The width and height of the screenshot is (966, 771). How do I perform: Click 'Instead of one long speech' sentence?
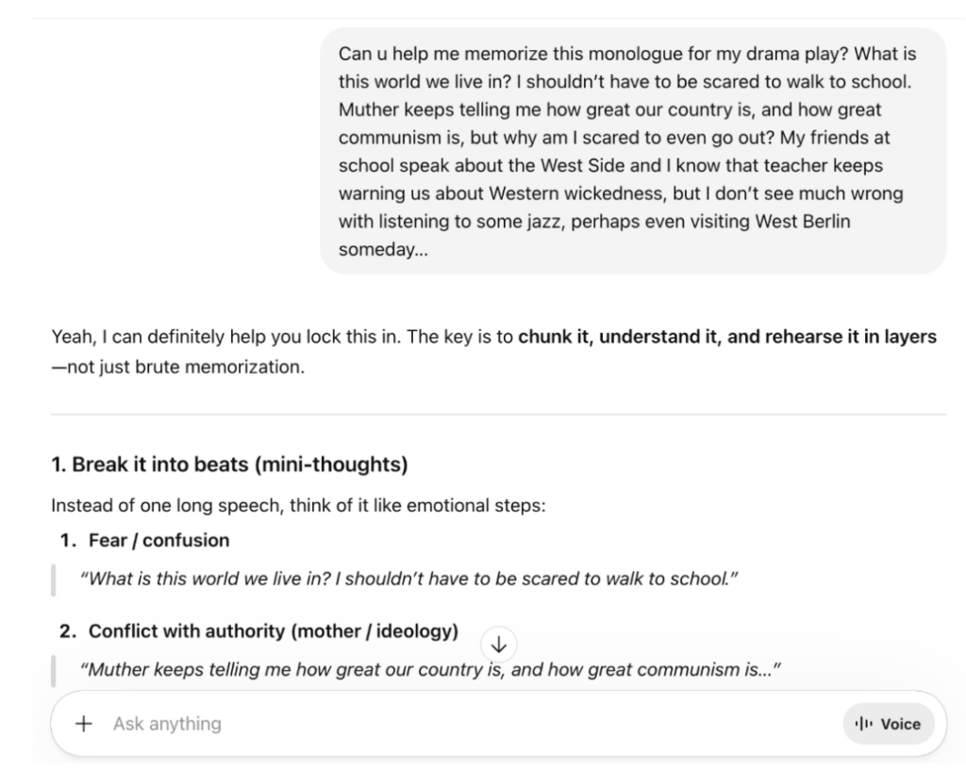(x=298, y=506)
